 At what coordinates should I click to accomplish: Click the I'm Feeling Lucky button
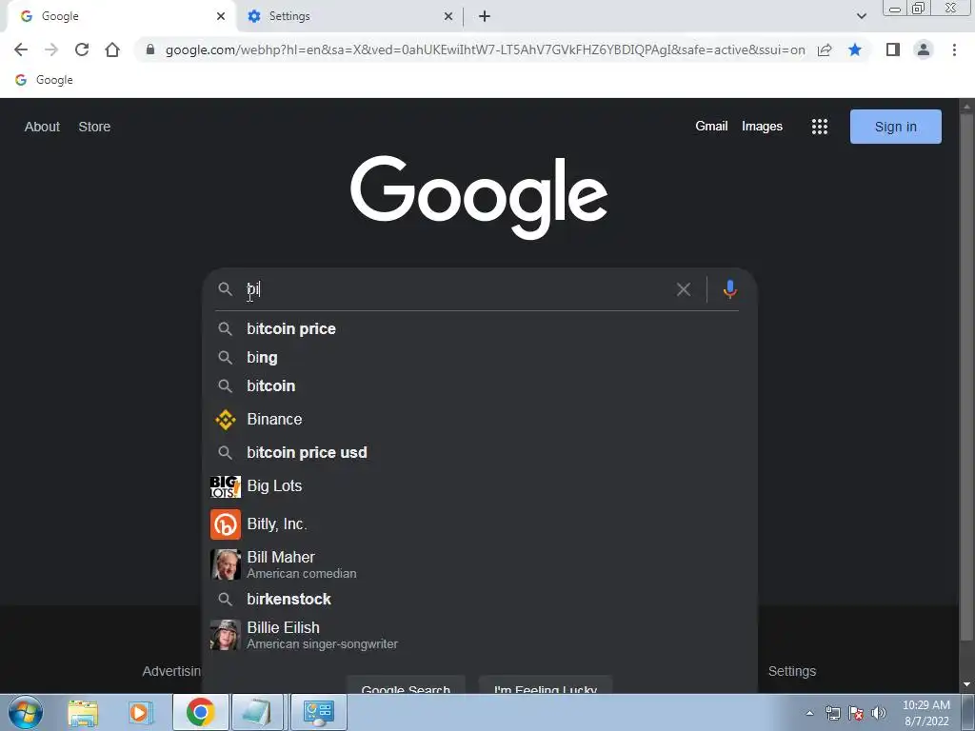click(x=546, y=685)
